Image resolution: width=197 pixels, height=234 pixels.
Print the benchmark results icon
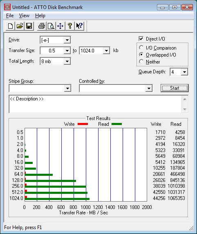[x=42, y=26]
